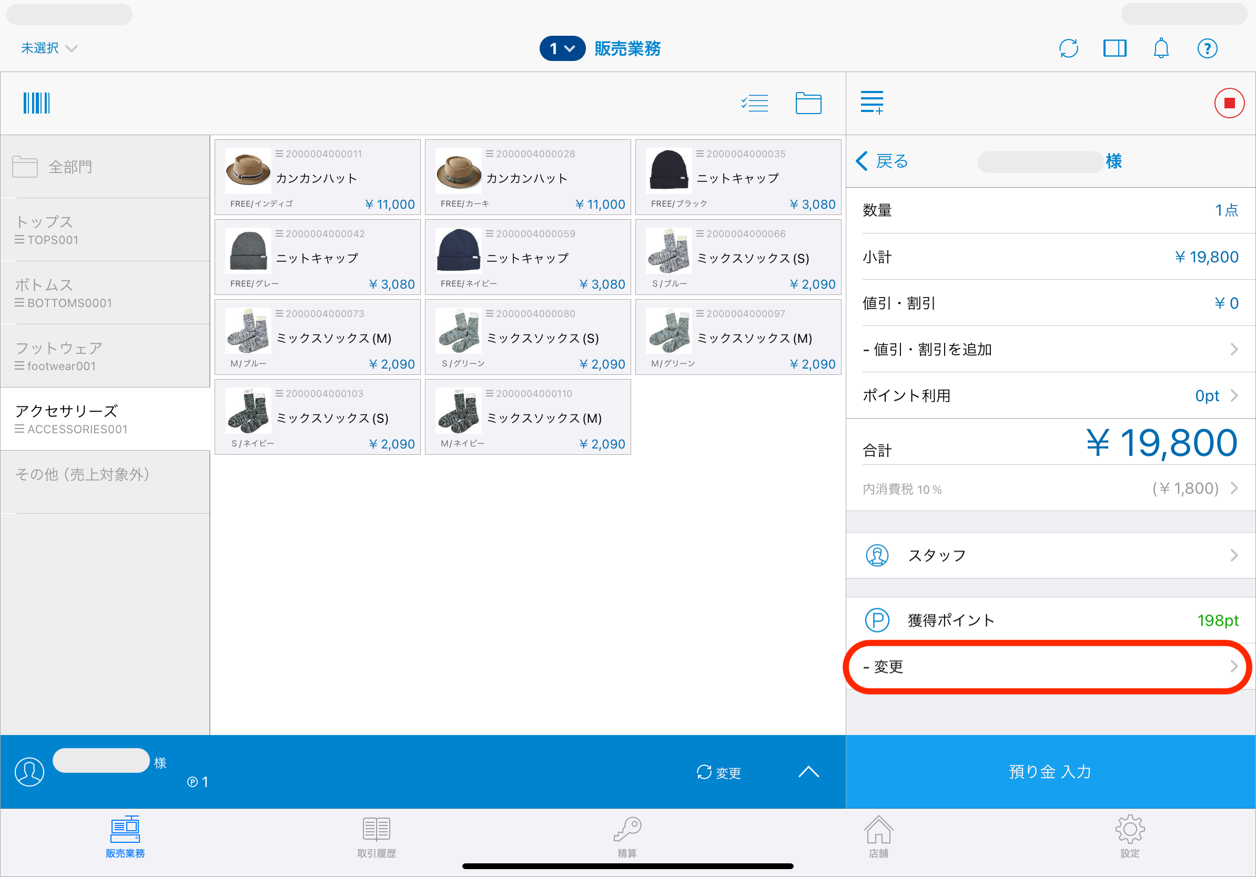Expand the transaction number 1 dropdown
The height and width of the screenshot is (877, 1256).
(562, 49)
